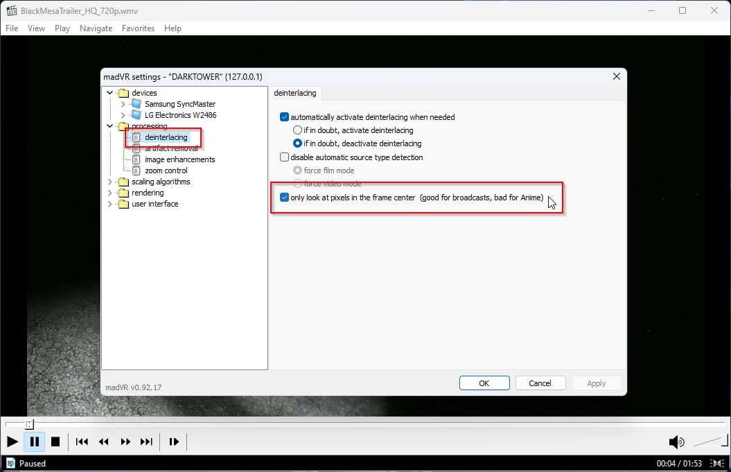Open the File menu
The width and height of the screenshot is (731, 472).
pyautogui.click(x=12, y=28)
